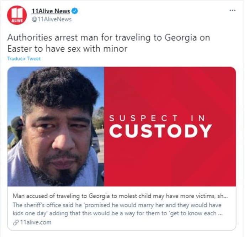The width and height of the screenshot is (249, 237).
Task: Click the description line 'kids one day' adding
Action: click(117, 213)
